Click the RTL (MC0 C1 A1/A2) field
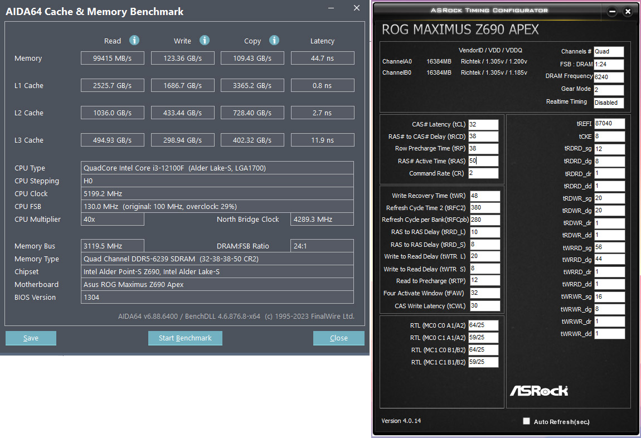Screen dimensions: 641x438 pos(483,338)
